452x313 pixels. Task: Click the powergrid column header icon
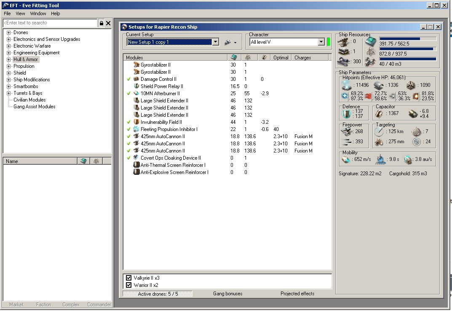(248, 57)
